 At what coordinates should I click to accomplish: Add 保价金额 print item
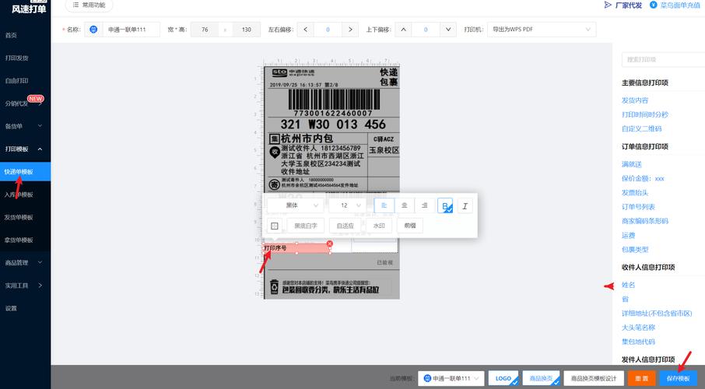click(643, 178)
